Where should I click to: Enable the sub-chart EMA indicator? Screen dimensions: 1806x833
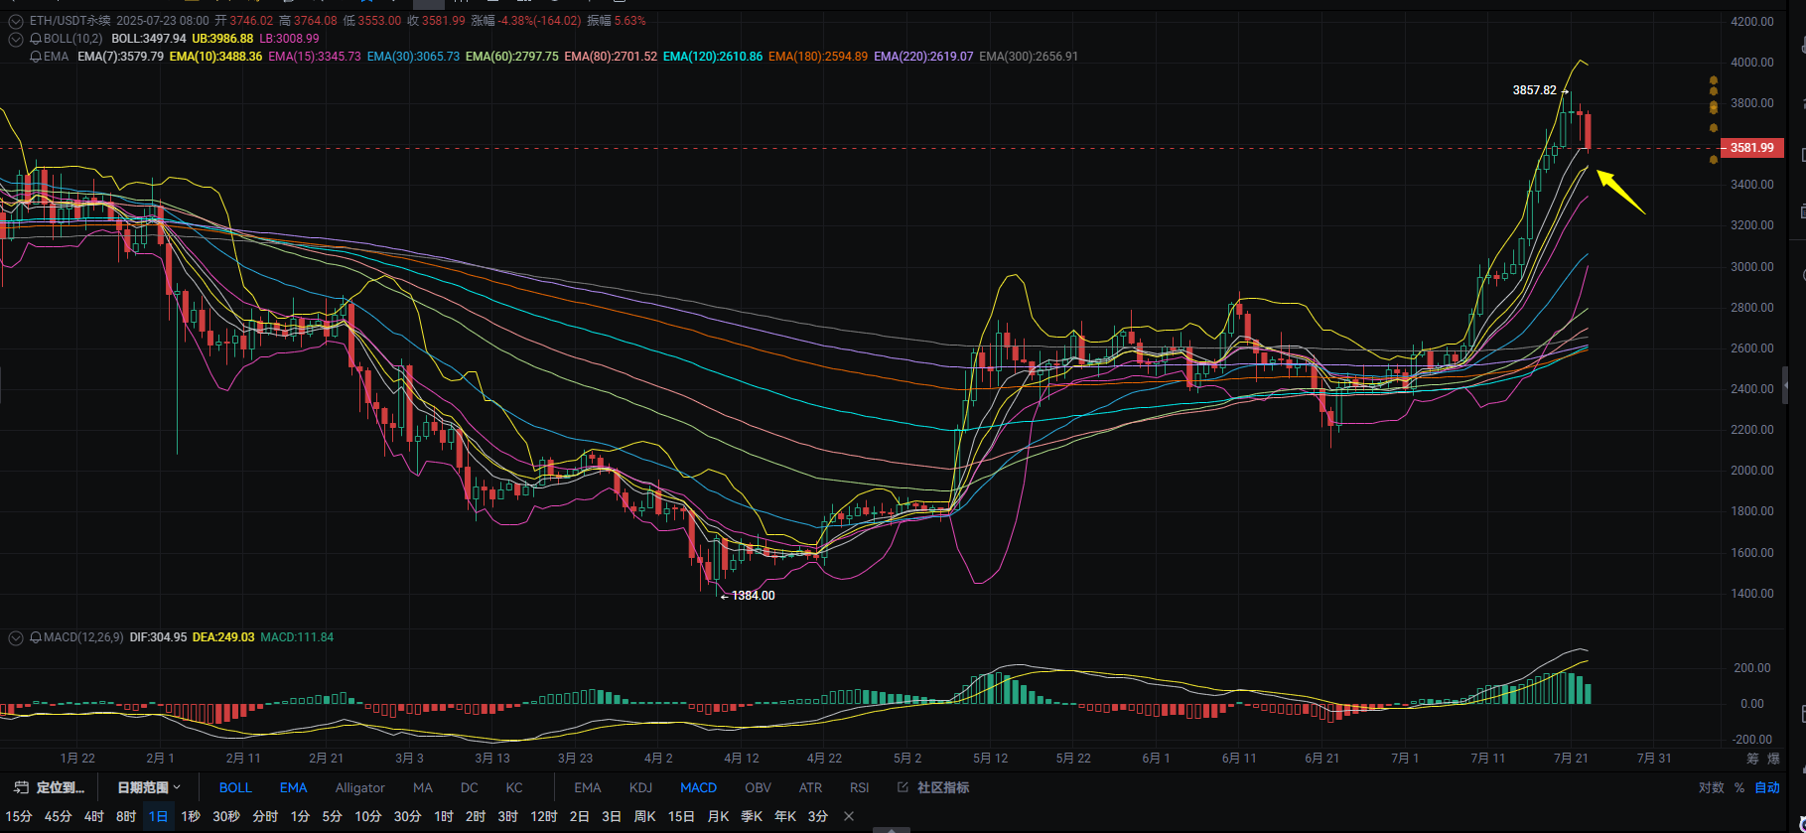588,787
